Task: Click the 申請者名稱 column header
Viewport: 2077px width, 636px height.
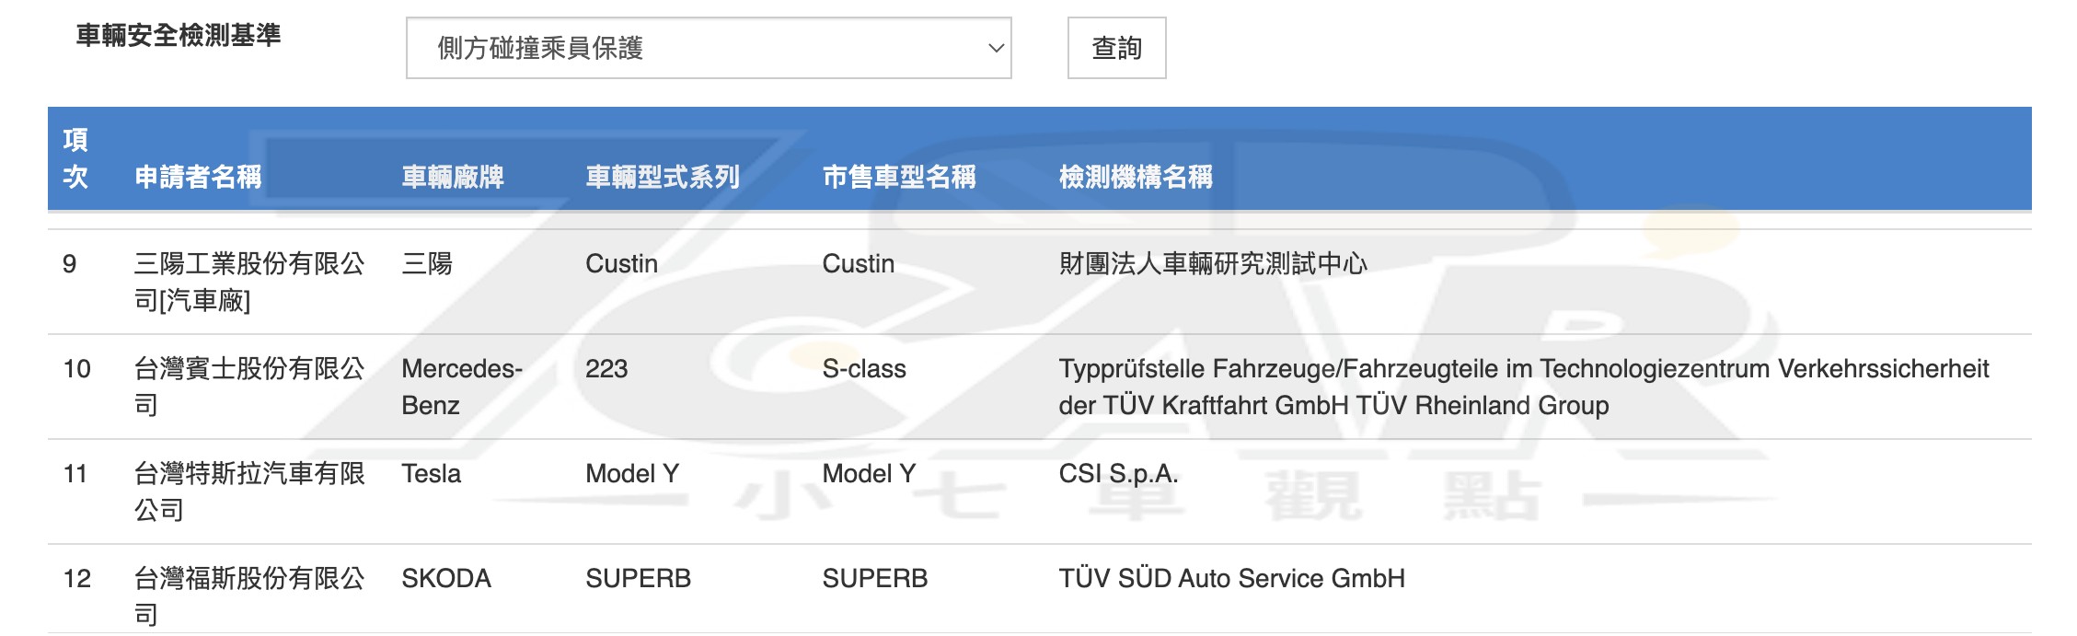Action: [x=198, y=177]
